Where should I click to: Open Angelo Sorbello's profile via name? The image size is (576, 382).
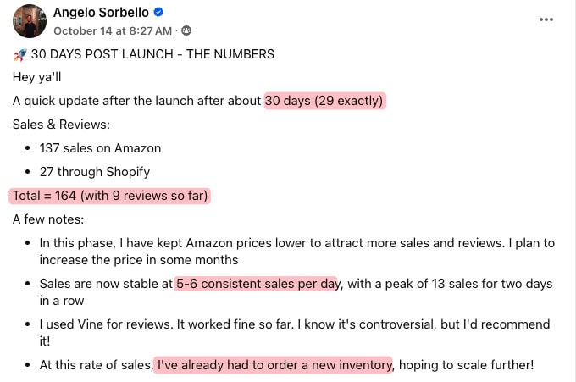coord(101,12)
